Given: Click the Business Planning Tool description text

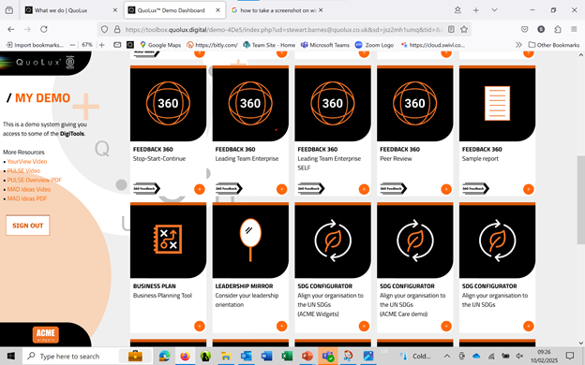Looking at the screenshot, I should (x=162, y=296).
